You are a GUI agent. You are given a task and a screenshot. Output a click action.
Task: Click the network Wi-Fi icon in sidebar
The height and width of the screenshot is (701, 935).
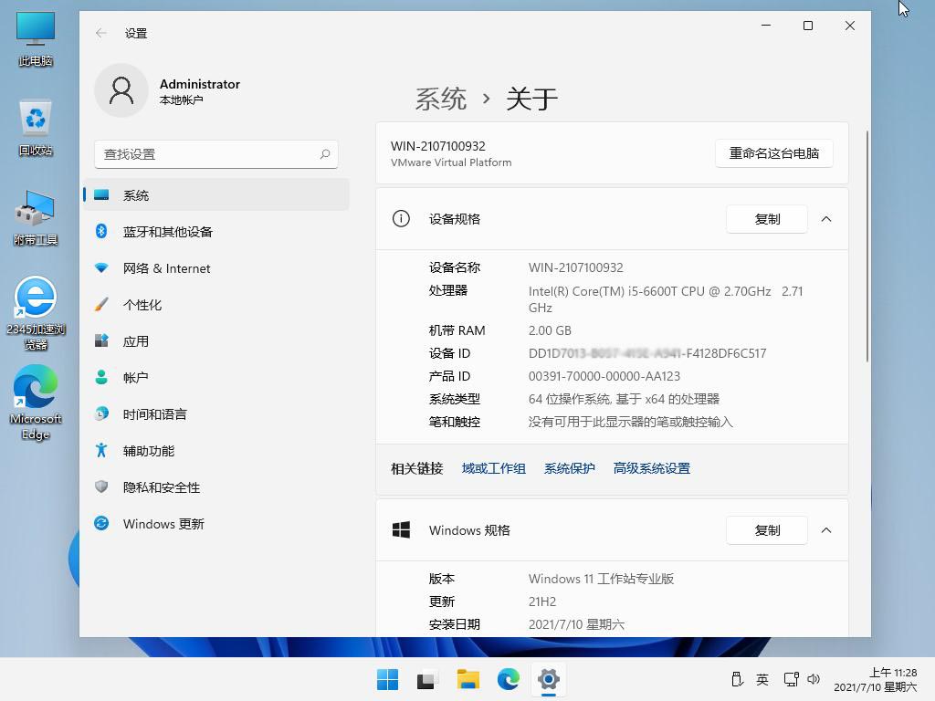[101, 268]
